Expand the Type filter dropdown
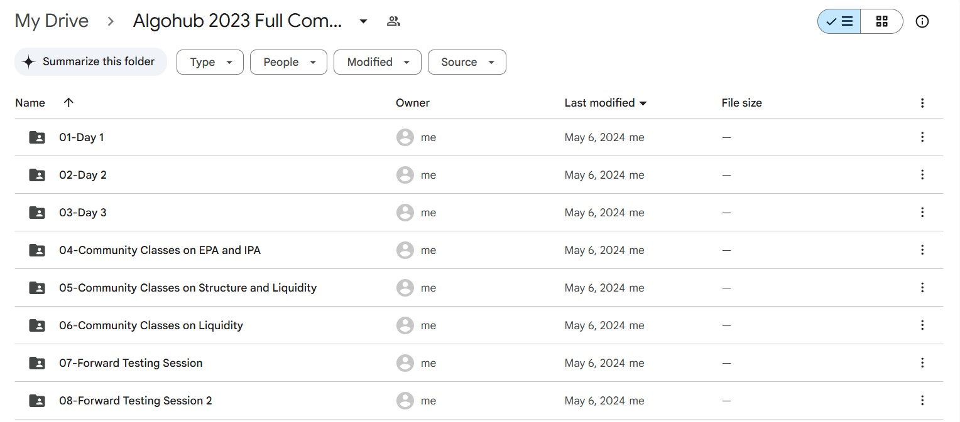The height and width of the screenshot is (422, 960). click(210, 62)
